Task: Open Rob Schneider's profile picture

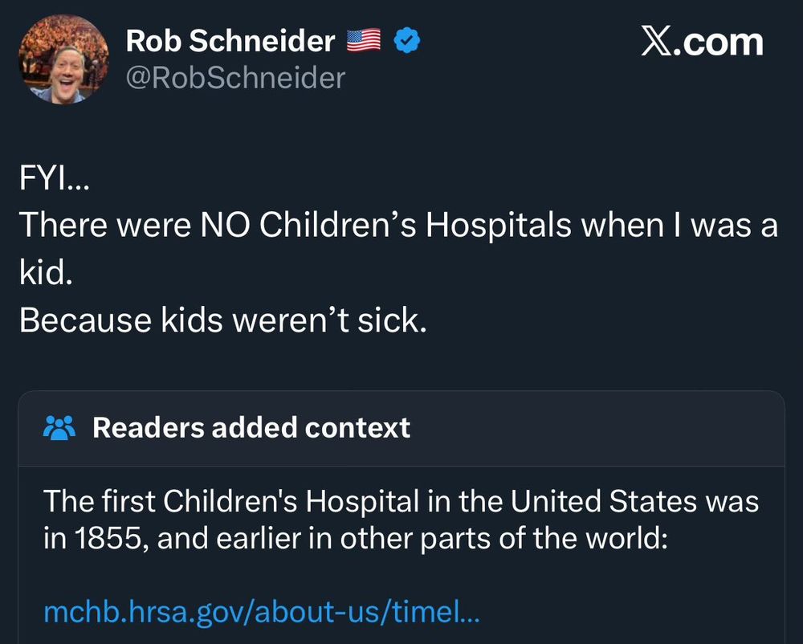Action: 63,59
